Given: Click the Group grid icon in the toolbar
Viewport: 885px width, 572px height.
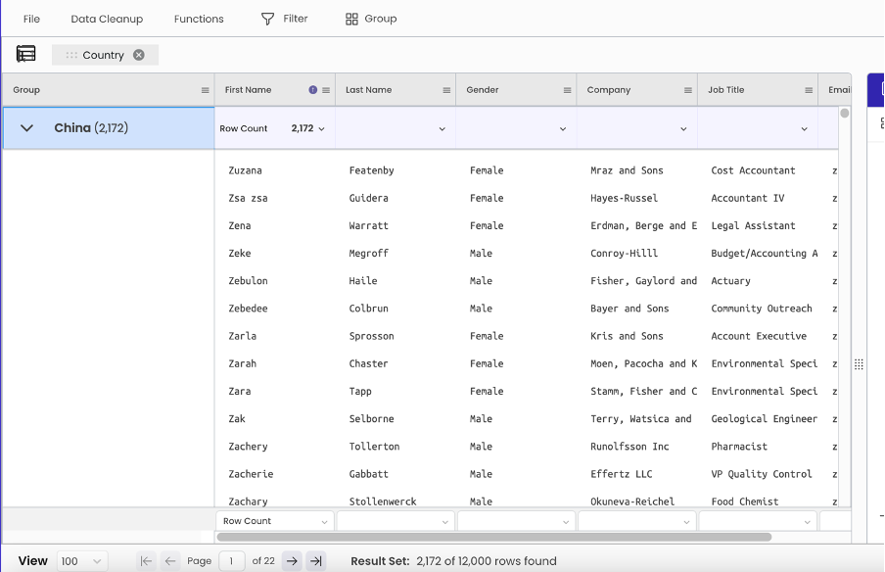Looking at the screenshot, I should (349, 18).
